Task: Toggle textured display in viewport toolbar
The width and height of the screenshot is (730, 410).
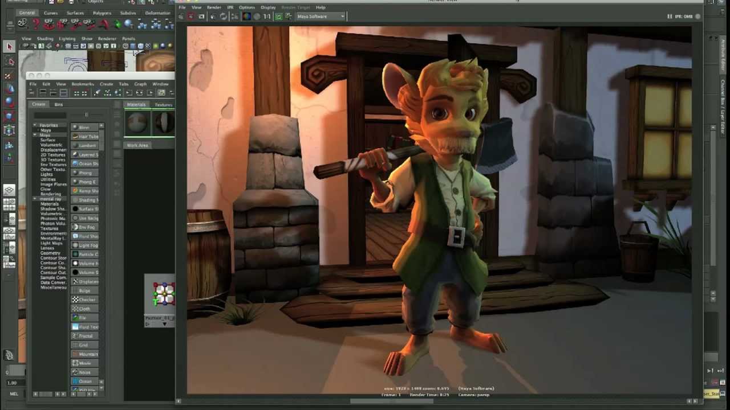Action: coord(148,46)
